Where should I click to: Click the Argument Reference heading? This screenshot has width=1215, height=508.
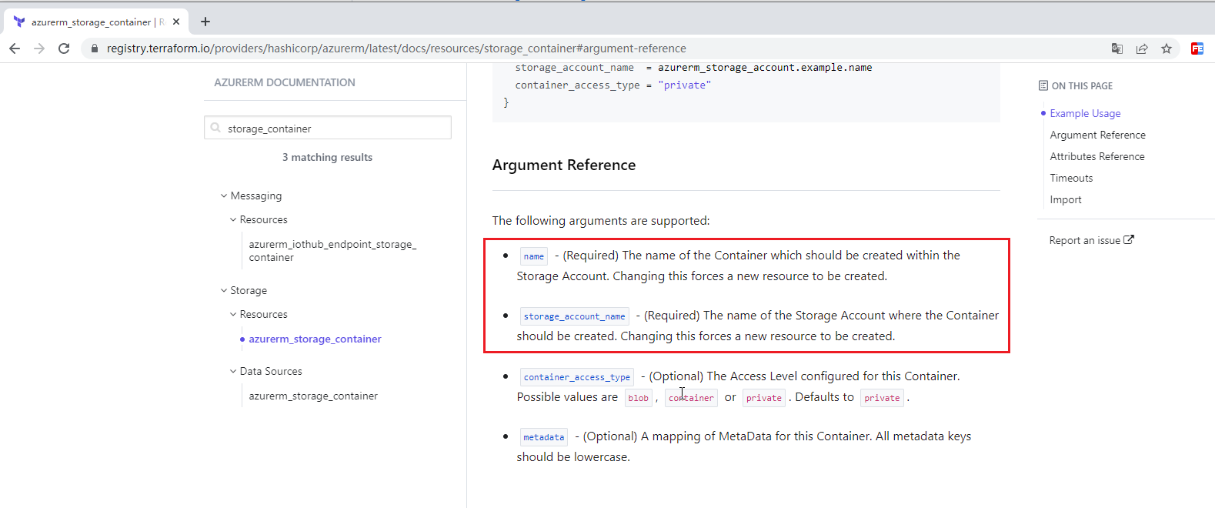pos(564,165)
